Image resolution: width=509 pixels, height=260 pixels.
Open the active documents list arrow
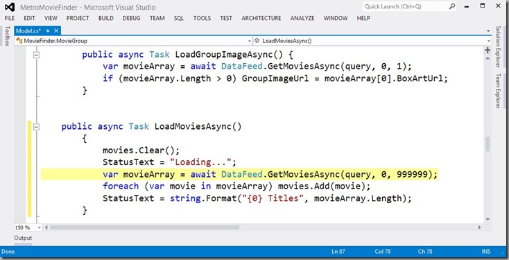coord(489,31)
